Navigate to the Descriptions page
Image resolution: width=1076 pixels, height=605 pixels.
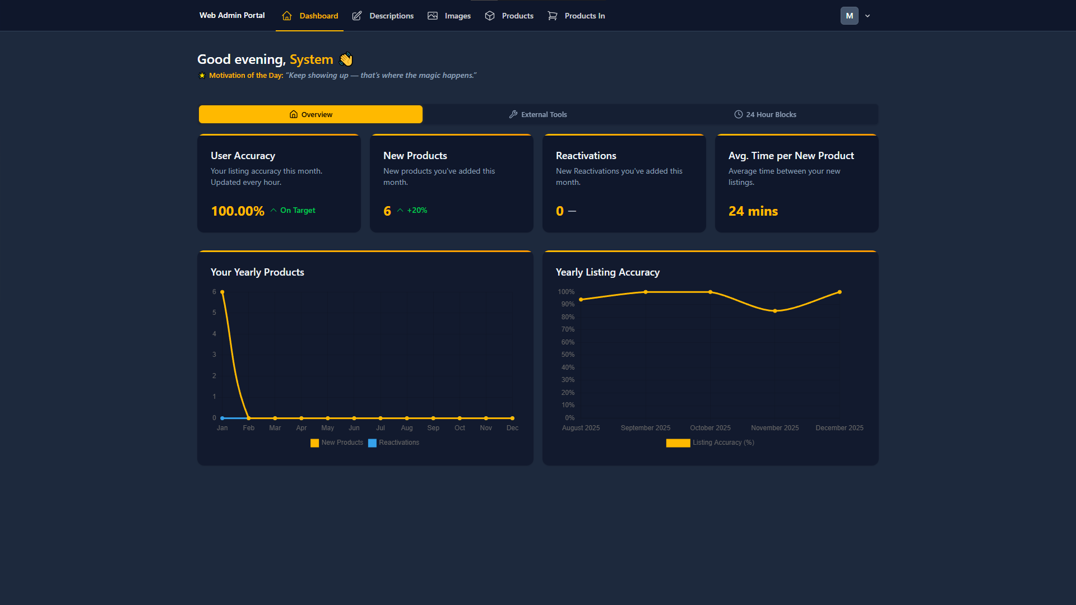391,16
